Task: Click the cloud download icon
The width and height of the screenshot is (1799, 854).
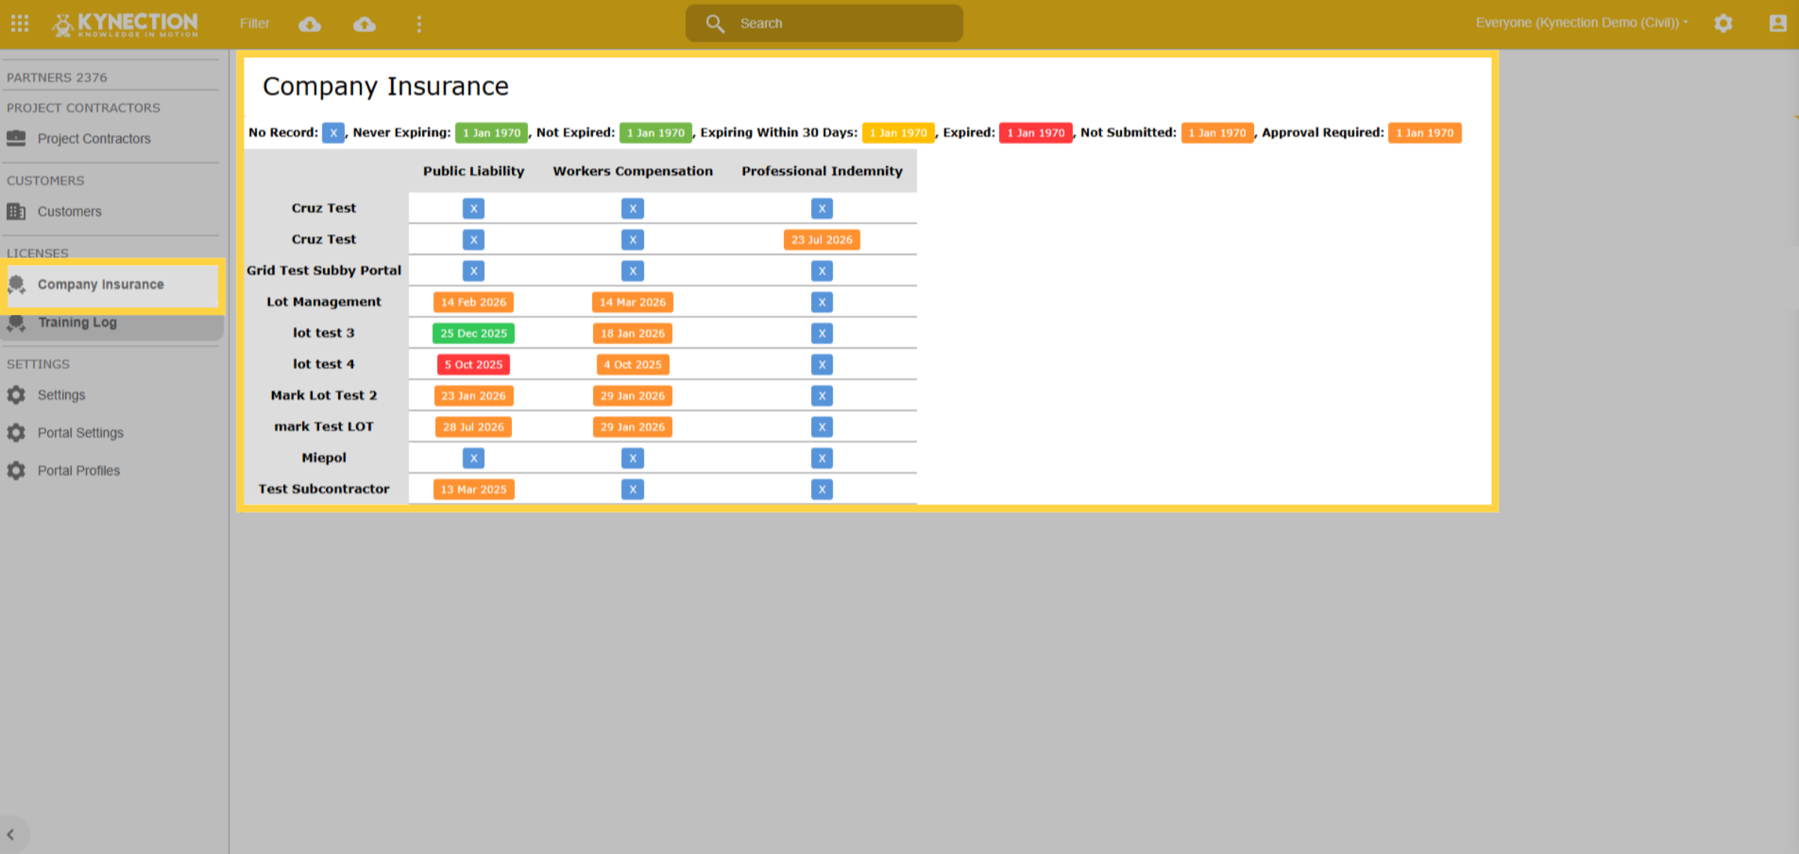Action: [310, 24]
